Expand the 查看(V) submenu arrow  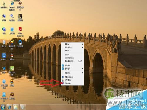pos(83,44)
